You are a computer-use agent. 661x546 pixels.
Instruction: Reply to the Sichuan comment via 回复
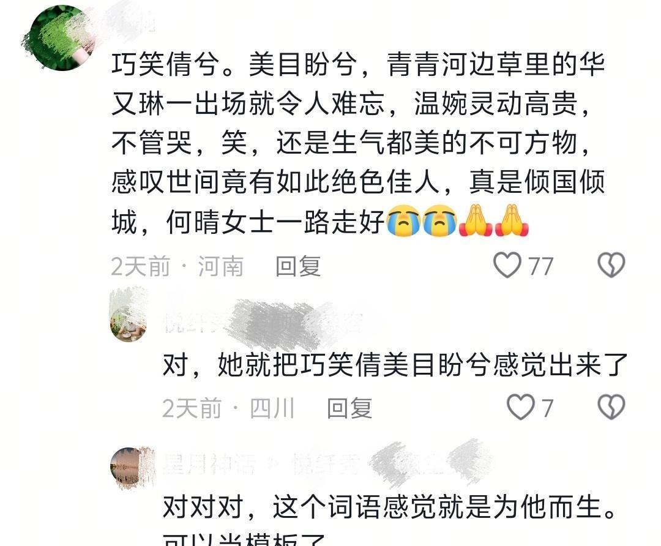[349, 408]
